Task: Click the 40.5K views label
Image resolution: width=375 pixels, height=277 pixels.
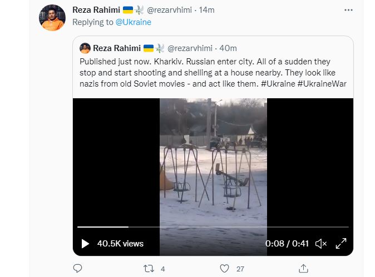Action: click(x=120, y=243)
